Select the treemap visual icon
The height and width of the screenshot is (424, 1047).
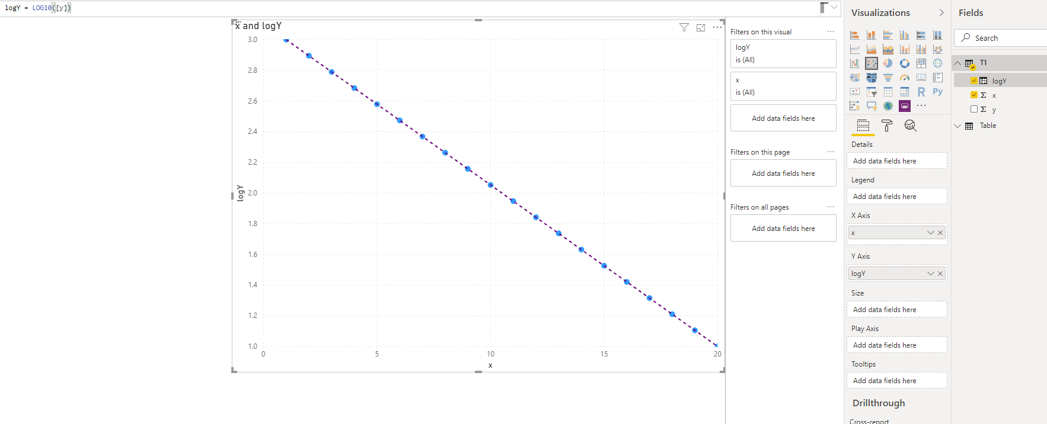[921, 63]
